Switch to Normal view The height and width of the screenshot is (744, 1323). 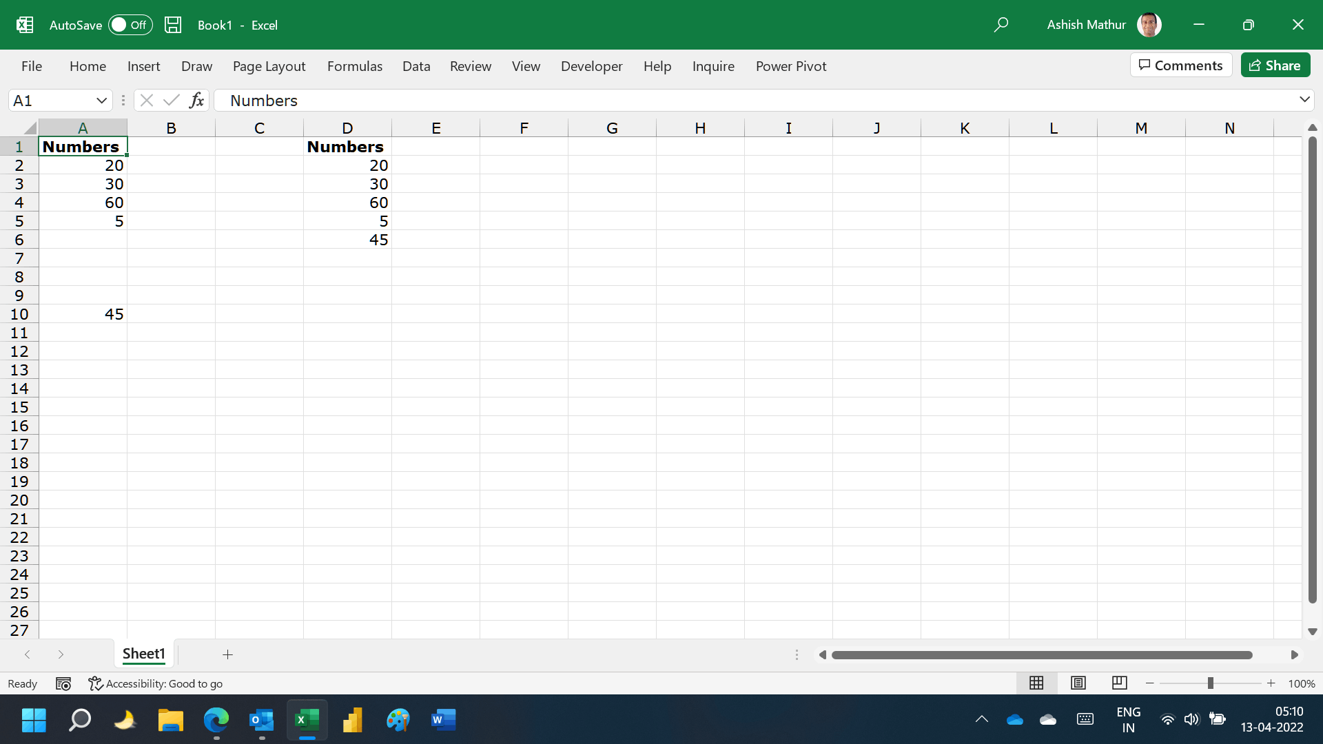1036,683
